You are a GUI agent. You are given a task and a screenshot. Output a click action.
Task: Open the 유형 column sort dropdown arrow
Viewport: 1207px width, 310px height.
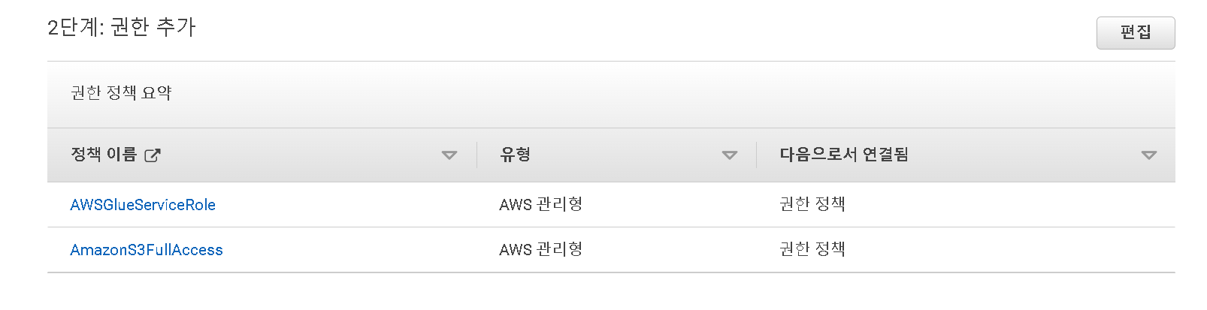[729, 155]
